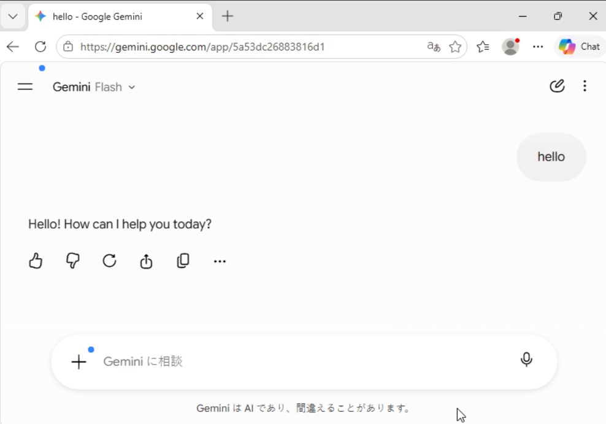Give thumbs down to the response
606x424 pixels.
(x=72, y=261)
